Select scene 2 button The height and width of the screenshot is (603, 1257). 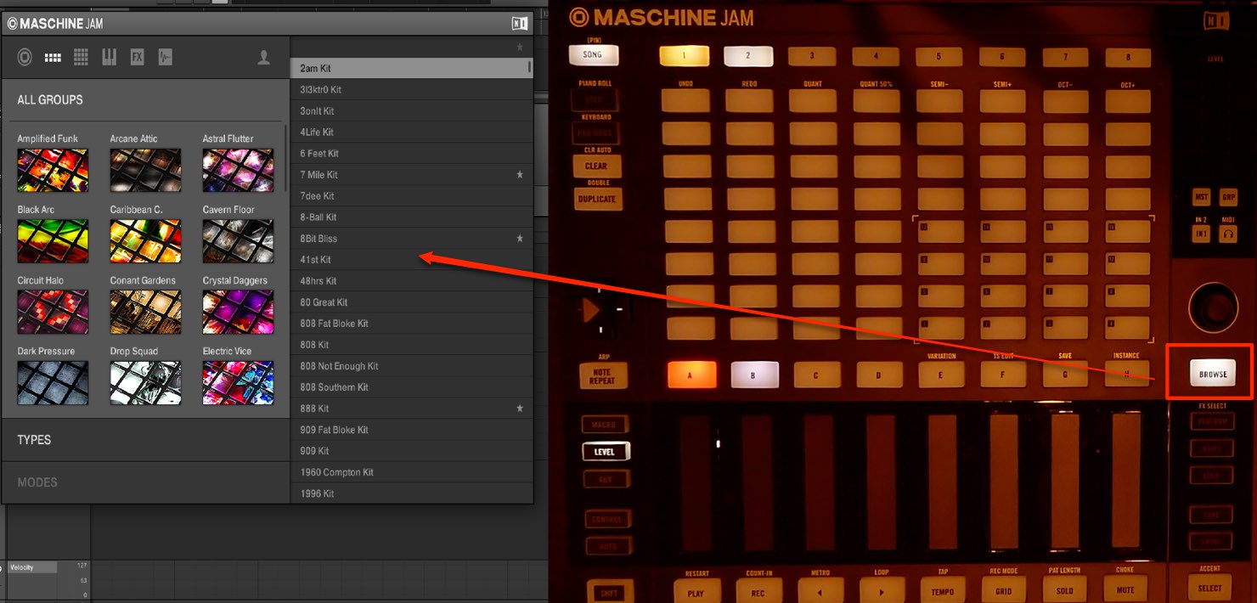point(748,56)
